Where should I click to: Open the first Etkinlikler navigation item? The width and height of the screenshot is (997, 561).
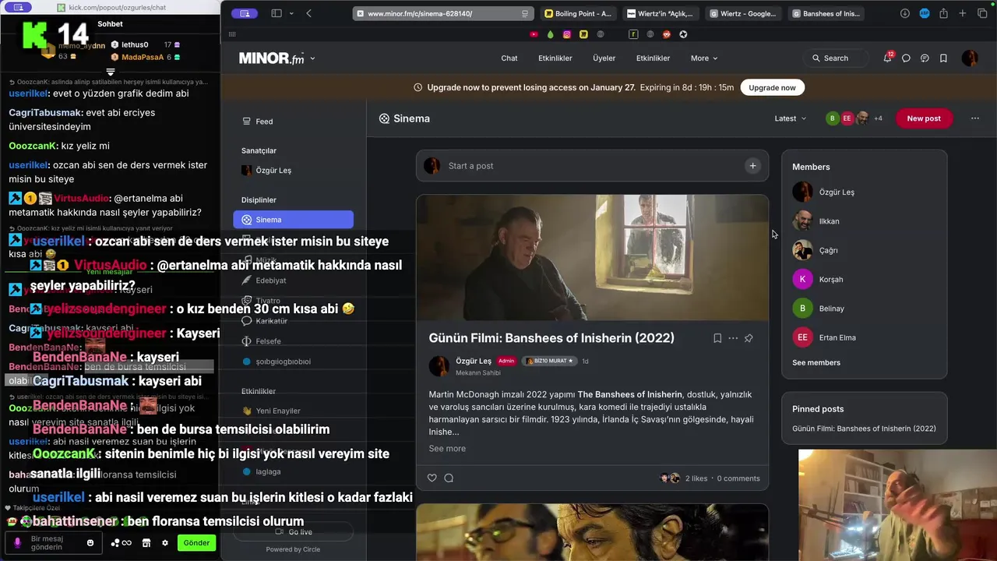[555, 58]
